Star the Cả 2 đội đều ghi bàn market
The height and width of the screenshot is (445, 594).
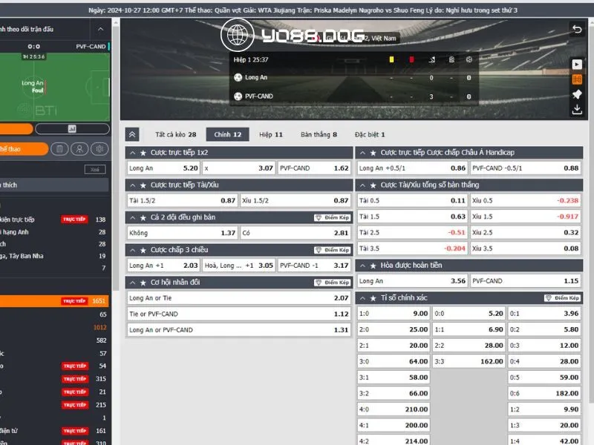click(x=143, y=217)
